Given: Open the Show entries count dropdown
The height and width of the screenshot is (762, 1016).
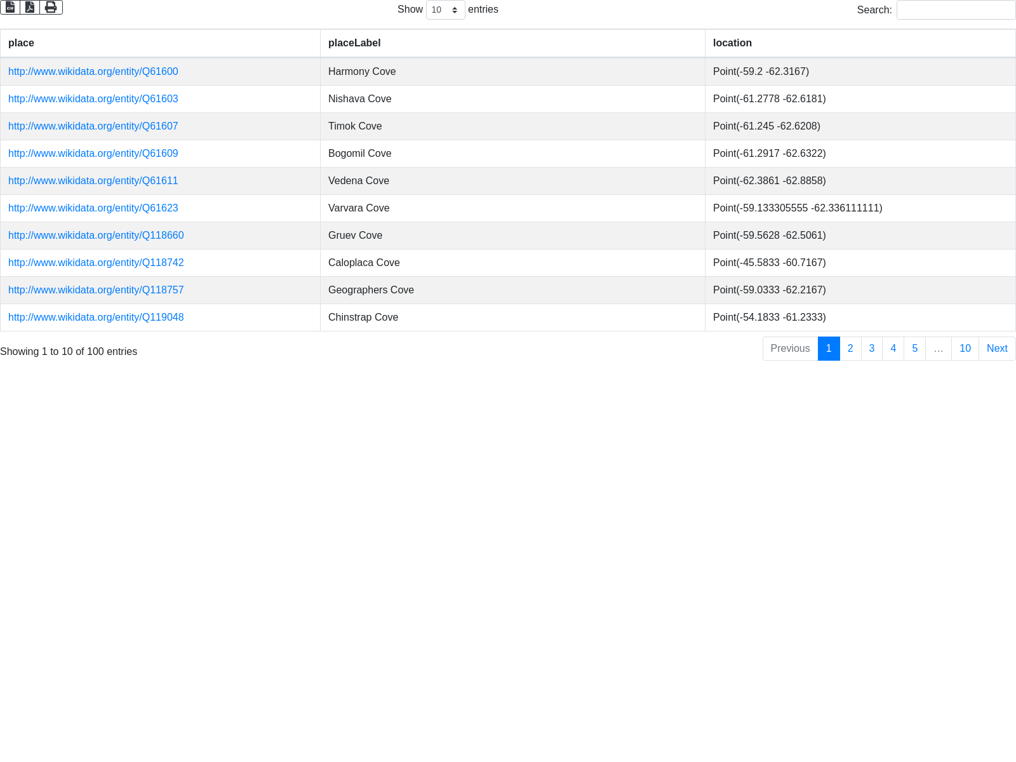Looking at the screenshot, I should 445,10.
